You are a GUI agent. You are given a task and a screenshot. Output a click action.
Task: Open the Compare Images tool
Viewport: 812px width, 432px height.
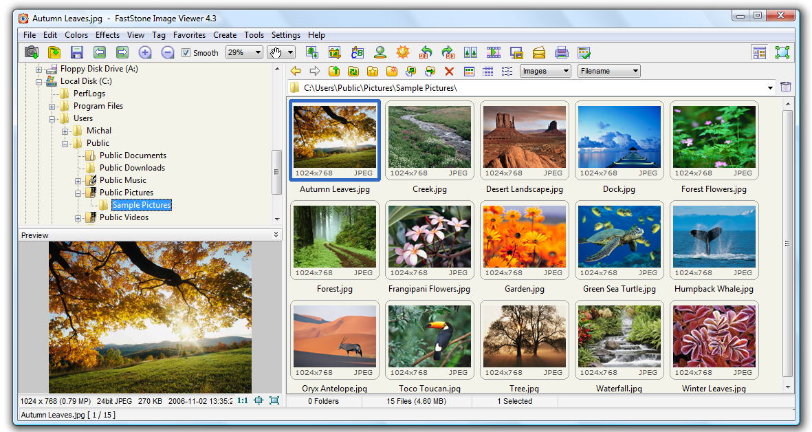(470, 52)
